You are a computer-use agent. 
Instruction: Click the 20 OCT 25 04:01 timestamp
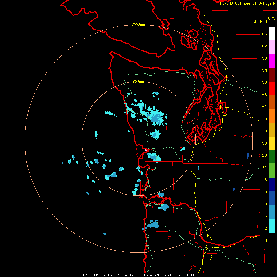click(176, 275)
